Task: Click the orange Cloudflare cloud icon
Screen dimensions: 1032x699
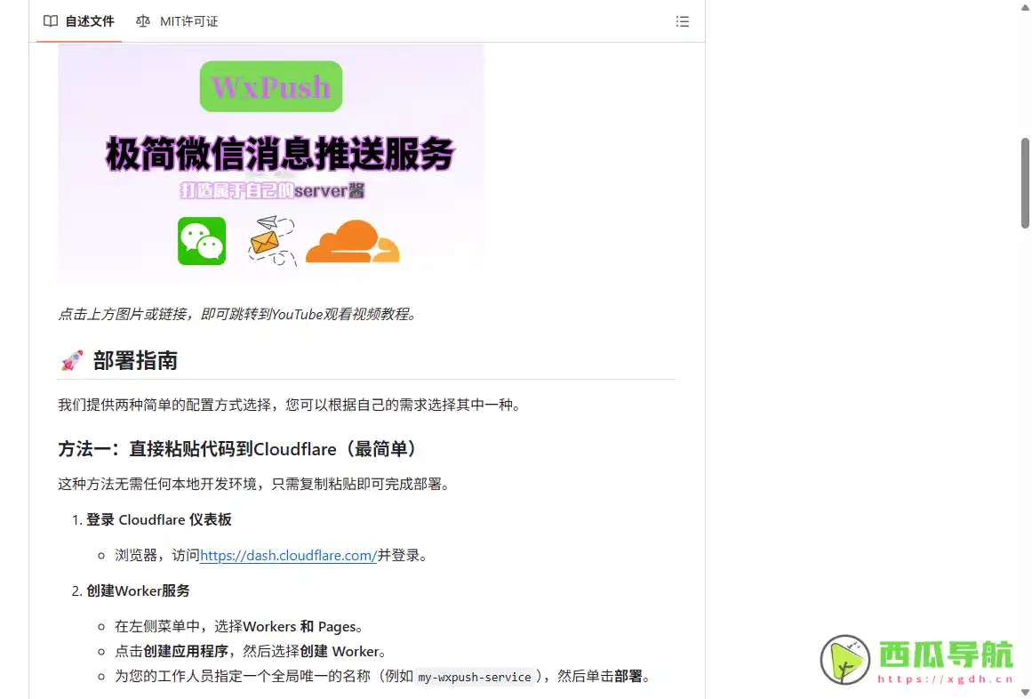Action: tap(352, 240)
